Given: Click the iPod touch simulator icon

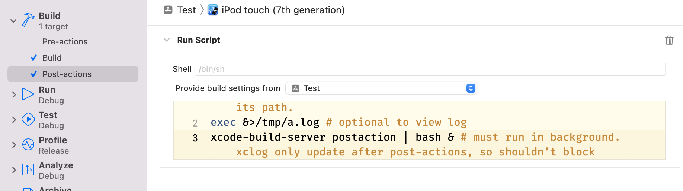Looking at the screenshot, I should point(213,10).
